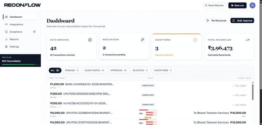Open the Auto-Matched summary card

coord(72,46)
